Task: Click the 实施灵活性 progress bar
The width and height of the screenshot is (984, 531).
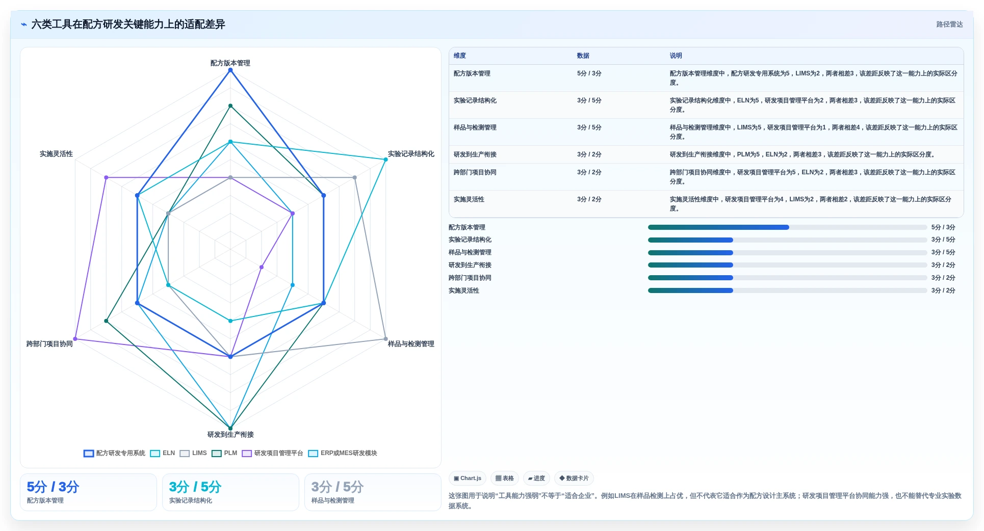Action: pos(788,290)
